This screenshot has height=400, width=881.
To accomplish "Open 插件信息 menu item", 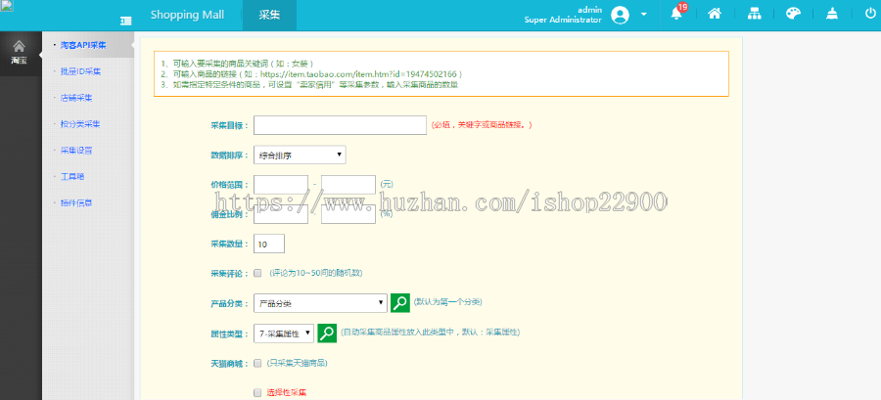I will tap(75, 203).
